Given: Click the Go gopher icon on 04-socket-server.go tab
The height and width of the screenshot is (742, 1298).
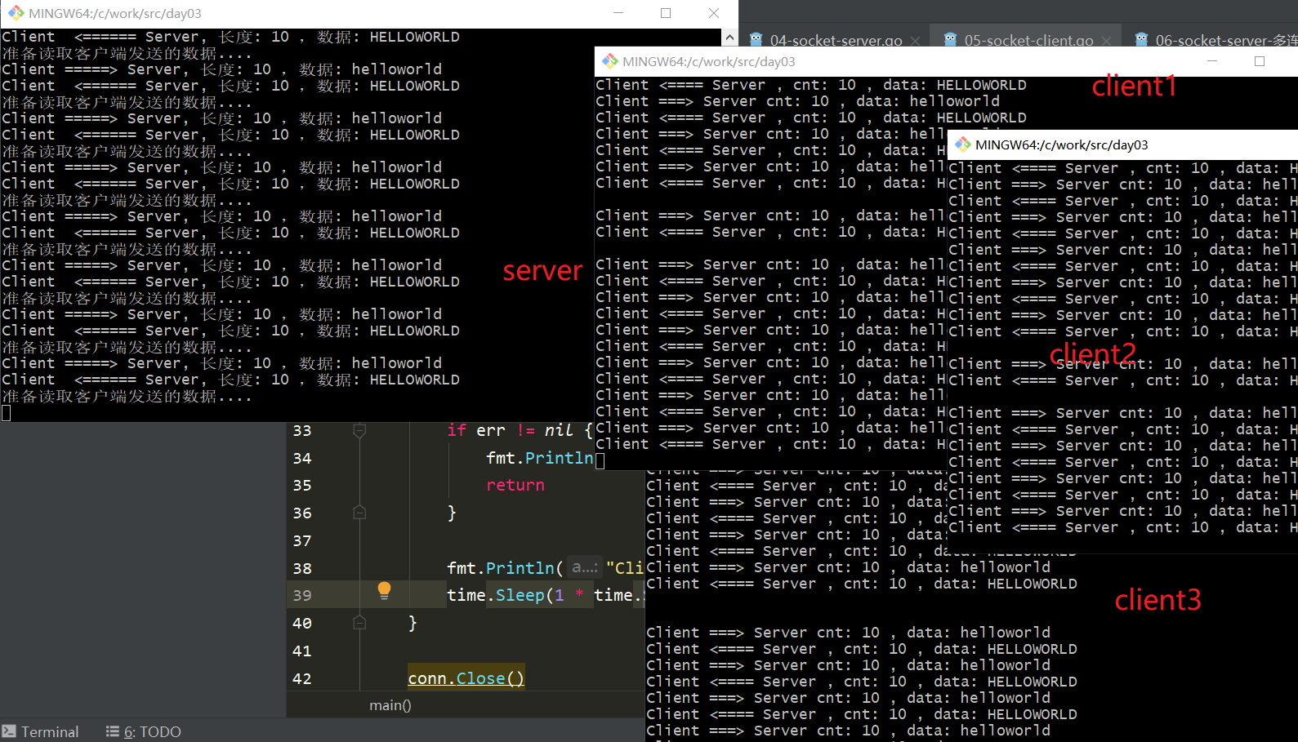Looking at the screenshot, I should 756,40.
